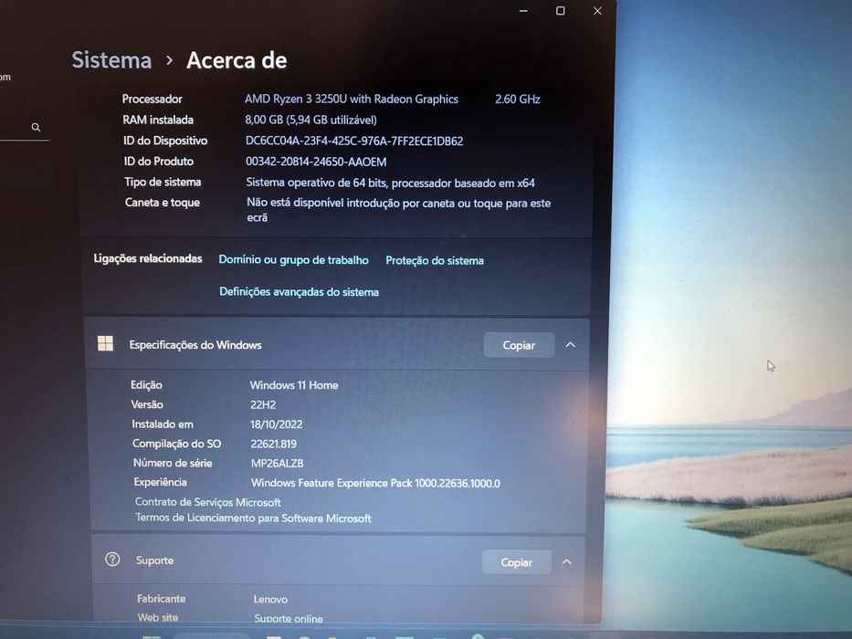Select the RAM value 8,00 GB

pyautogui.click(x=310, y=120)
